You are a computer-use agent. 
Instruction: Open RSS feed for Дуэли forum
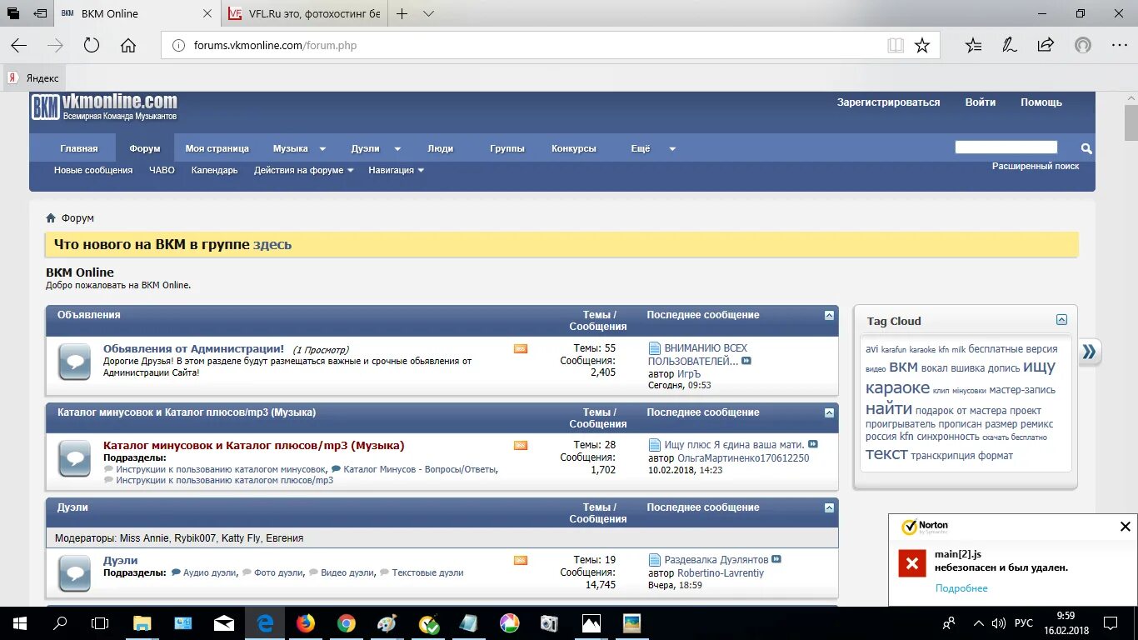pyautogui.click(x=521, y=560)
